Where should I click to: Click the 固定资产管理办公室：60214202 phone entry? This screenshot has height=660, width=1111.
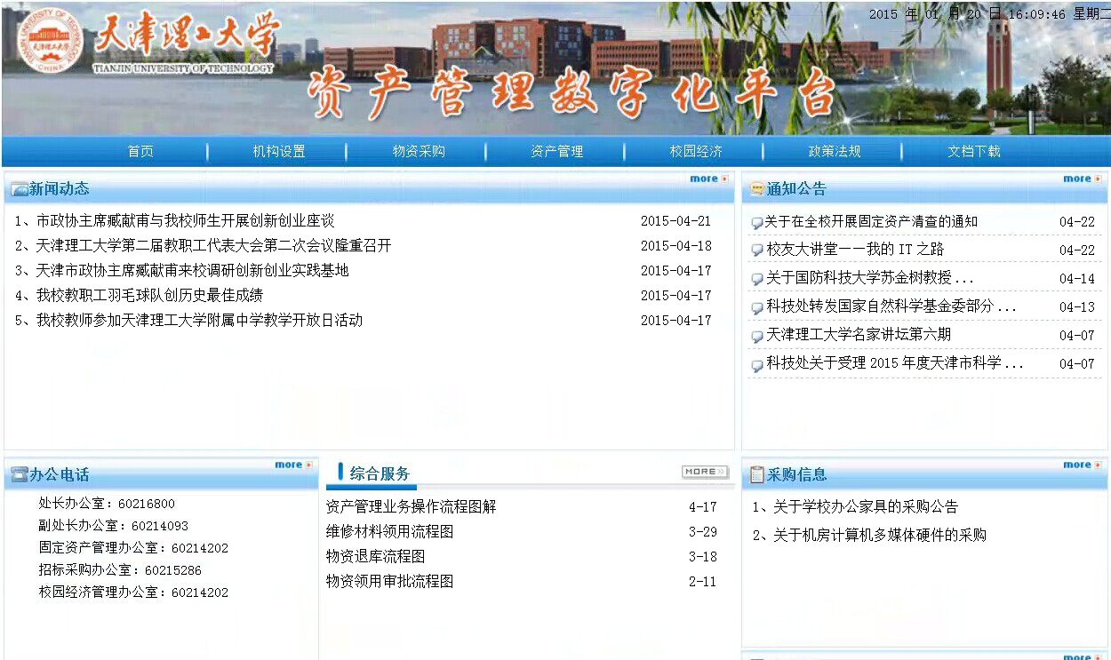(x=133, y=548)
